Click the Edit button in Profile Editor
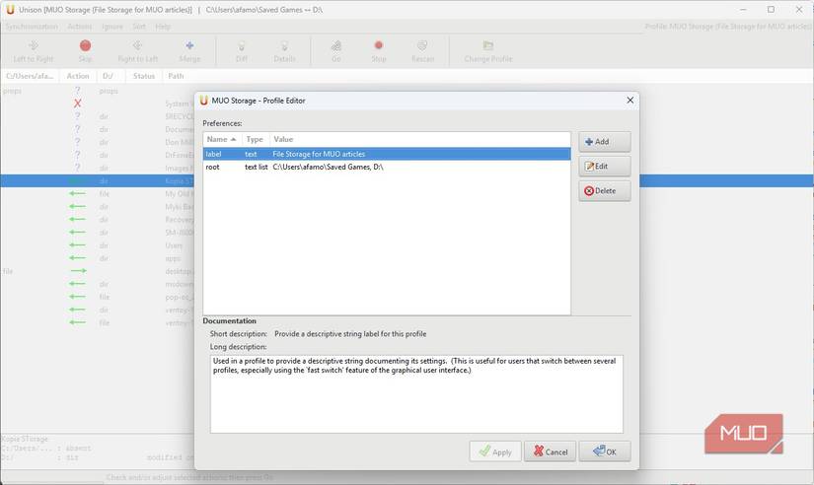The width and height of the screenshot is (814, 485). (604, 166)
